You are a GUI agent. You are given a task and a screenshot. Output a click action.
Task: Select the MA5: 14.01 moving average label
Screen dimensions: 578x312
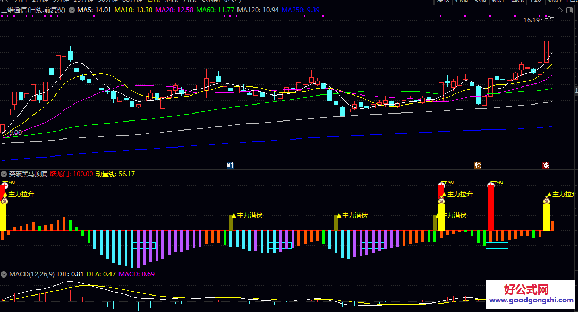coord(94,10)
